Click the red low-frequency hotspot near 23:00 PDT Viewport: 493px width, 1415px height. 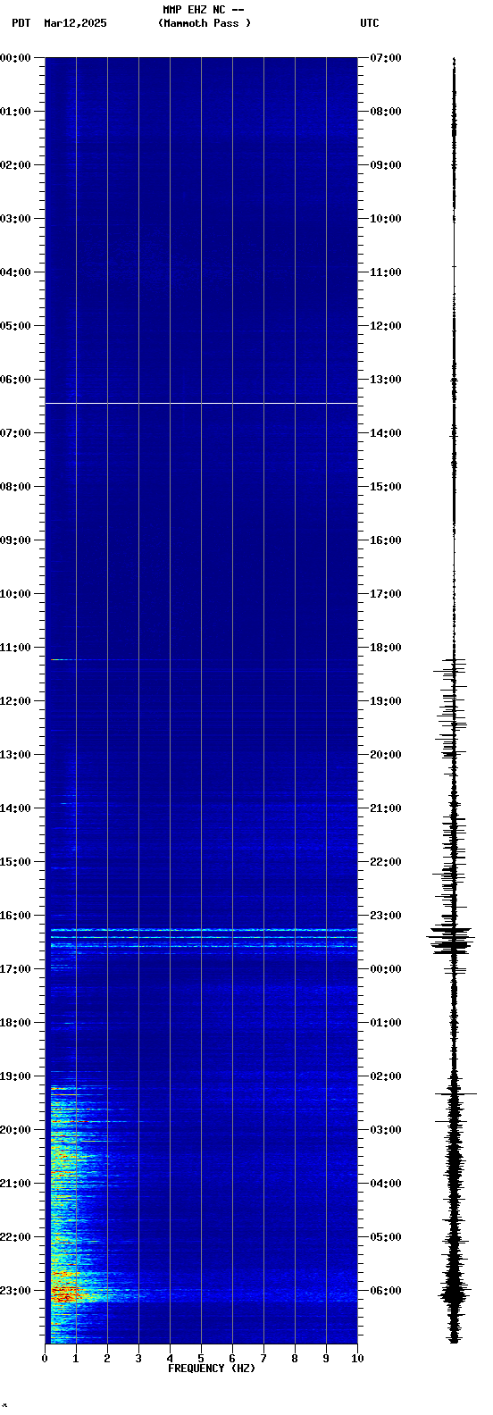coord(64,1291)
